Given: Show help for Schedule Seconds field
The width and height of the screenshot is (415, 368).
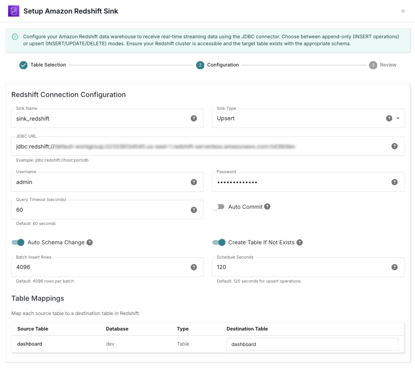Looking at the screenshot, I should [x=395, y=267].
